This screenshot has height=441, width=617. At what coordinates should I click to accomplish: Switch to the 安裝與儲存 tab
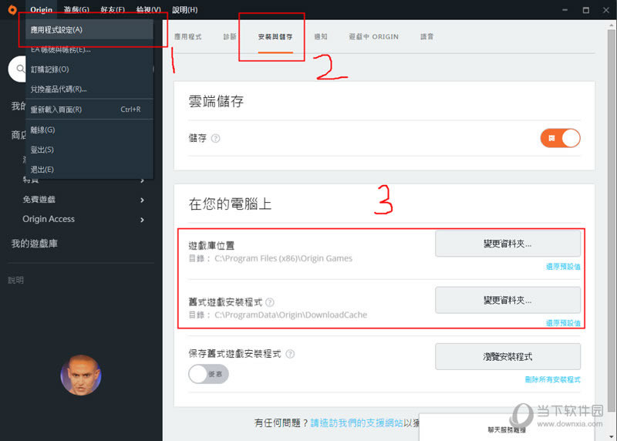tap(275, 36)
